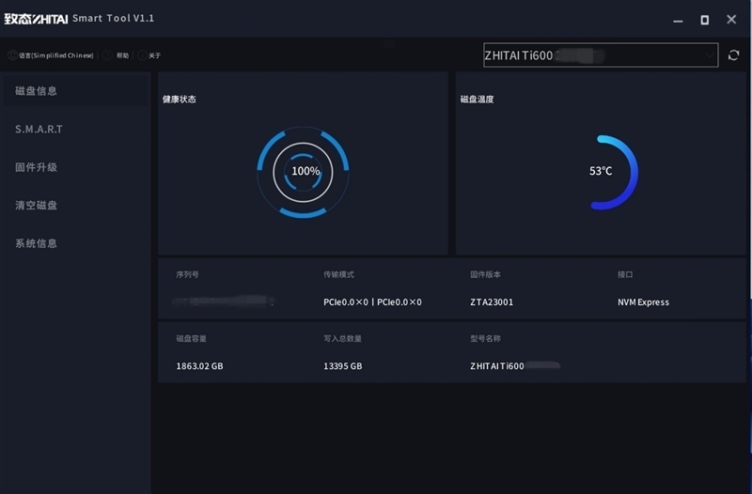
Task: Select the 13395 GB total written value
Action: click(x=343, y=366)
